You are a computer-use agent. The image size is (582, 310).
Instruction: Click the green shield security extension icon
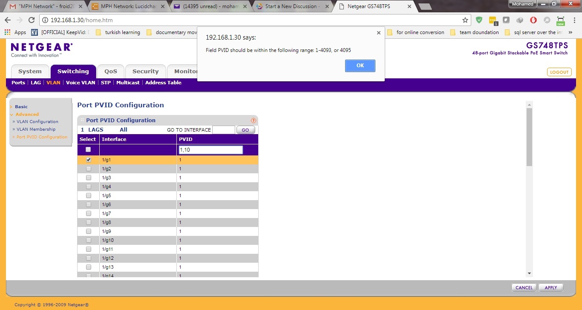point(478,20)
